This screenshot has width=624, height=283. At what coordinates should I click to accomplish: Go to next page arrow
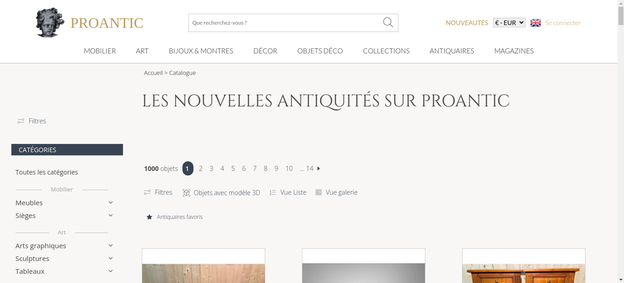pos(319,169)
